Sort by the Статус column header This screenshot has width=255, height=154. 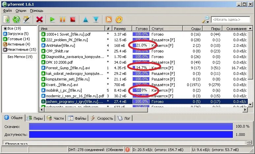[166, 29]
